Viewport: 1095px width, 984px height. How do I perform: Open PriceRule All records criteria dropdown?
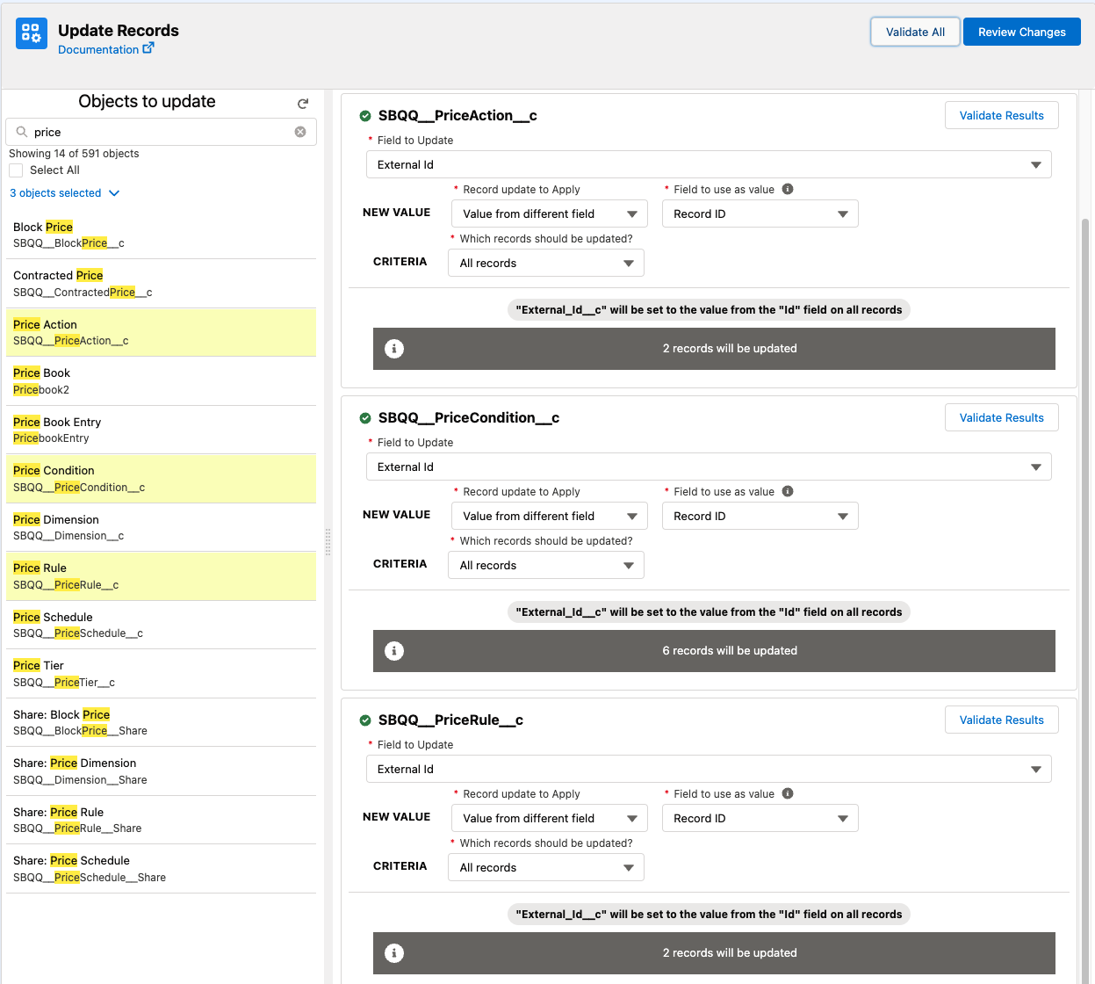coord(546,867)
